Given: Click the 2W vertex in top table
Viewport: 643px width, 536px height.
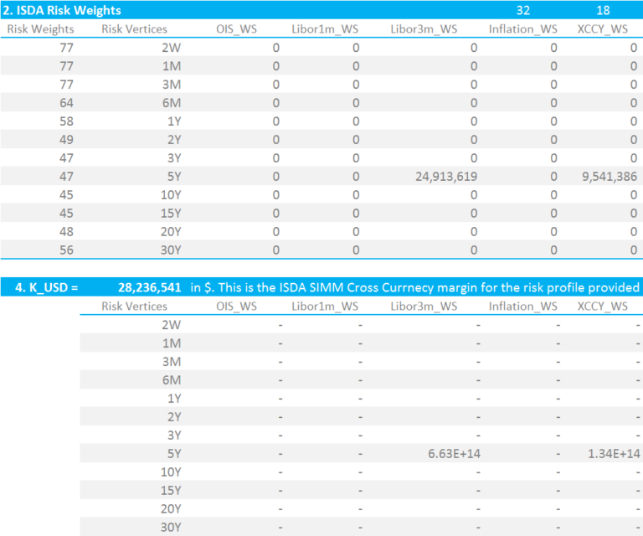Looking at the screenshot, I should tap(171, 48).
